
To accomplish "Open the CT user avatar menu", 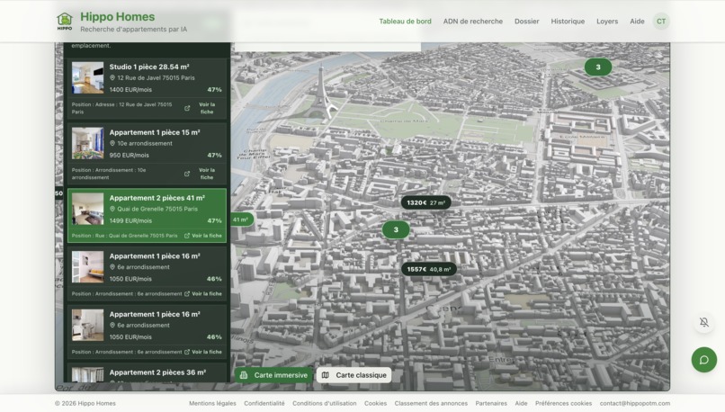I will [x=661, y=22].
